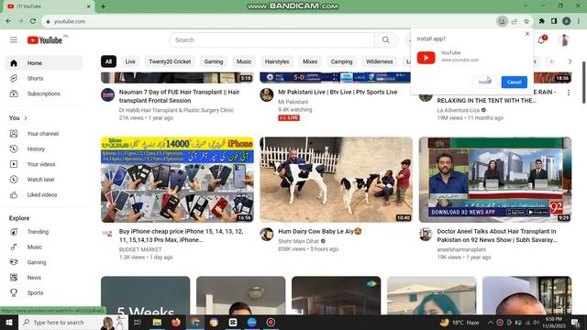Open Subscriptions in the sidebar
The width and height of the screenshot is (587, 330).
point(43,93)
